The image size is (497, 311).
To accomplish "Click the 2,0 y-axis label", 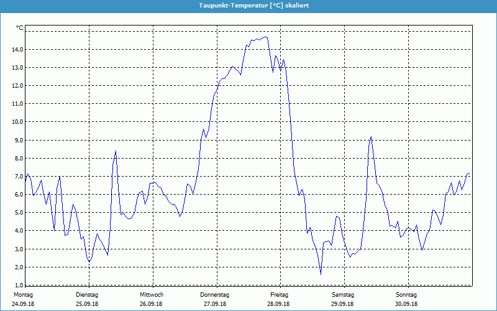I will point(19,267).
